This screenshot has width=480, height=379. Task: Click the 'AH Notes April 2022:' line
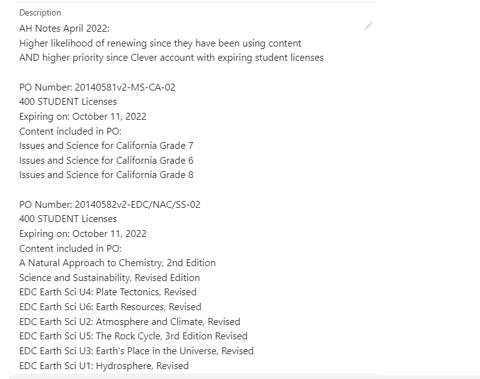pyautogui.click(x=64, y=29)
